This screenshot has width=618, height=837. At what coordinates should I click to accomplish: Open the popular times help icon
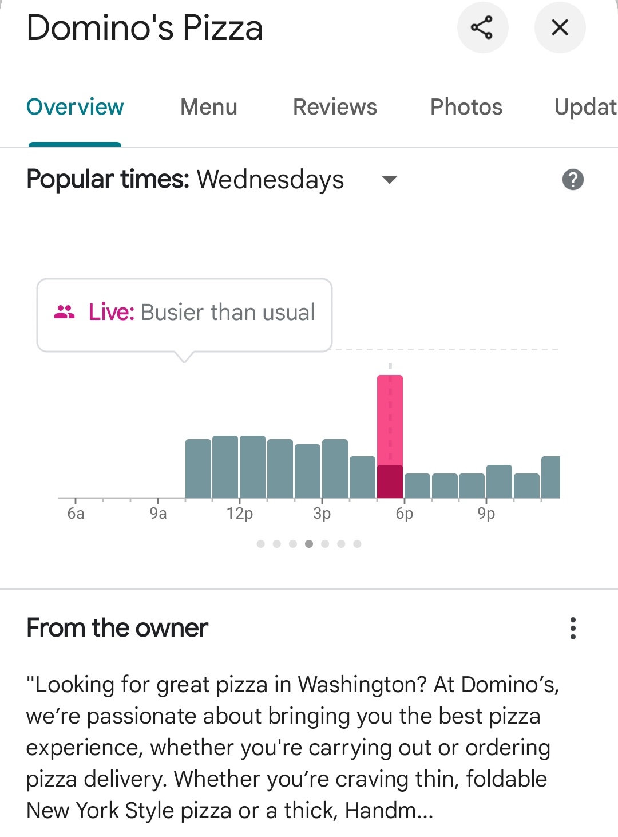[573, 180]
